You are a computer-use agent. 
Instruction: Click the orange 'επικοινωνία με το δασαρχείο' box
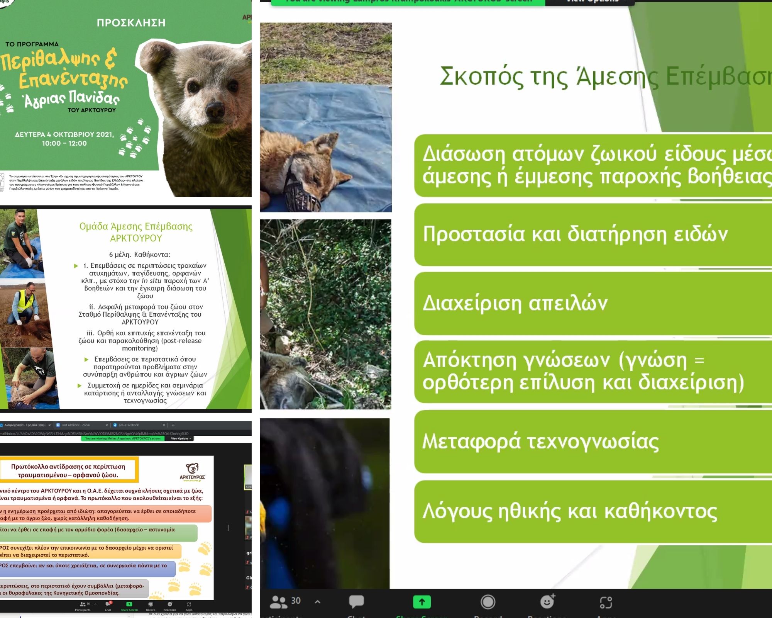point(90,551)
